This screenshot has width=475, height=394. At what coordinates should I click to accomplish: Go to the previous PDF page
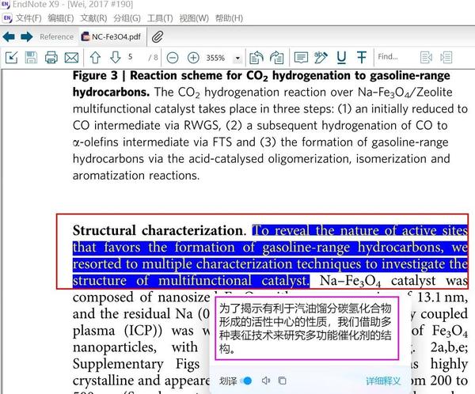pyautogui.click(x=95, y=57)
